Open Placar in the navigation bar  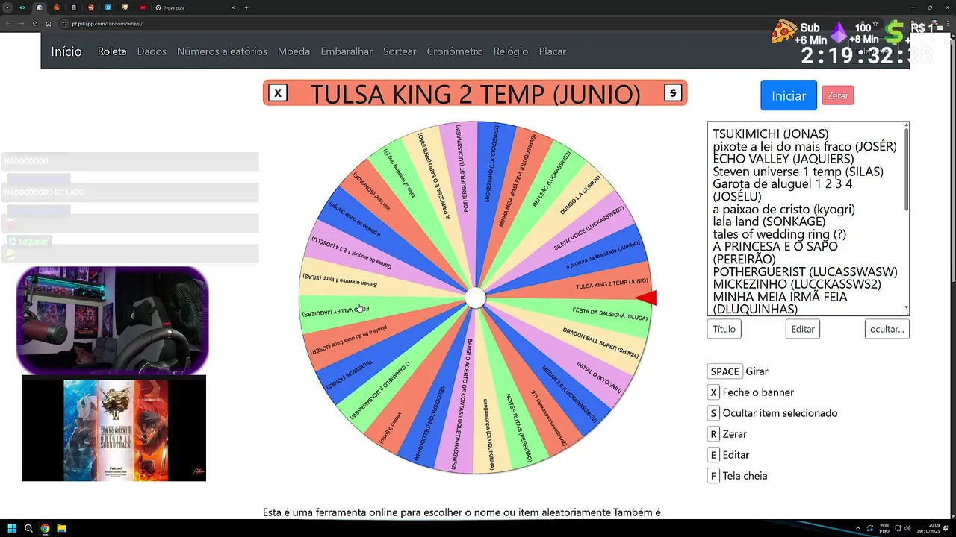pyautogui.click(x=553, y=51)
